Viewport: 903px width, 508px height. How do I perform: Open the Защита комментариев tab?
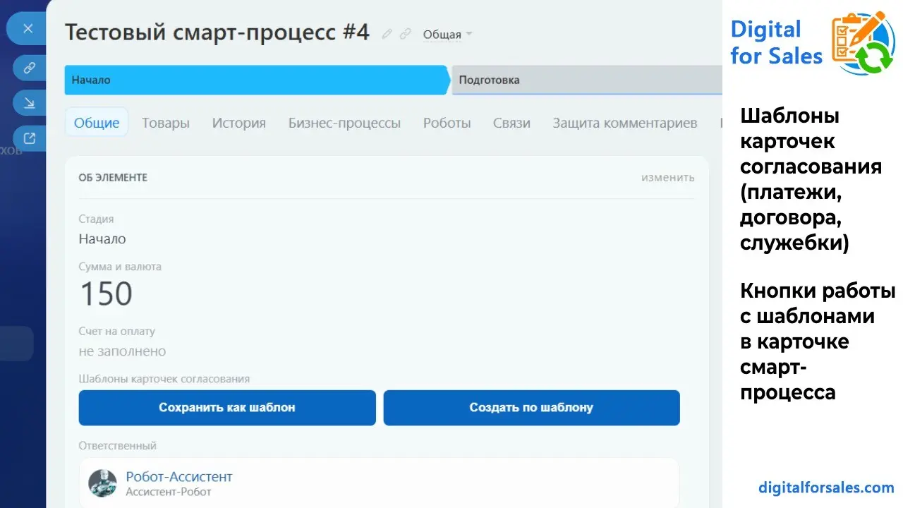point(625,123)
